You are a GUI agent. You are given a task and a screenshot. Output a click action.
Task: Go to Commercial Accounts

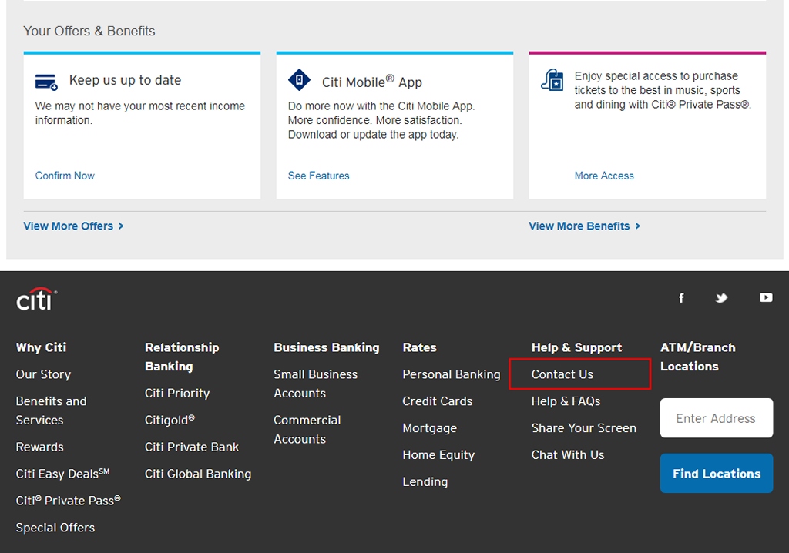[x=307, y=430]
